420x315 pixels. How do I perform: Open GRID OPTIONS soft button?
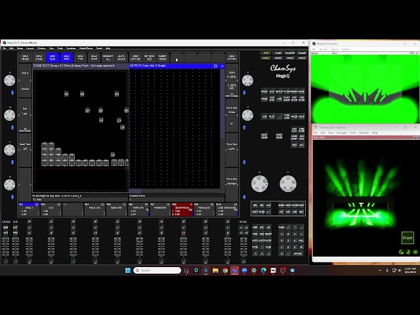pyautogui.click(x=136, y=58)
